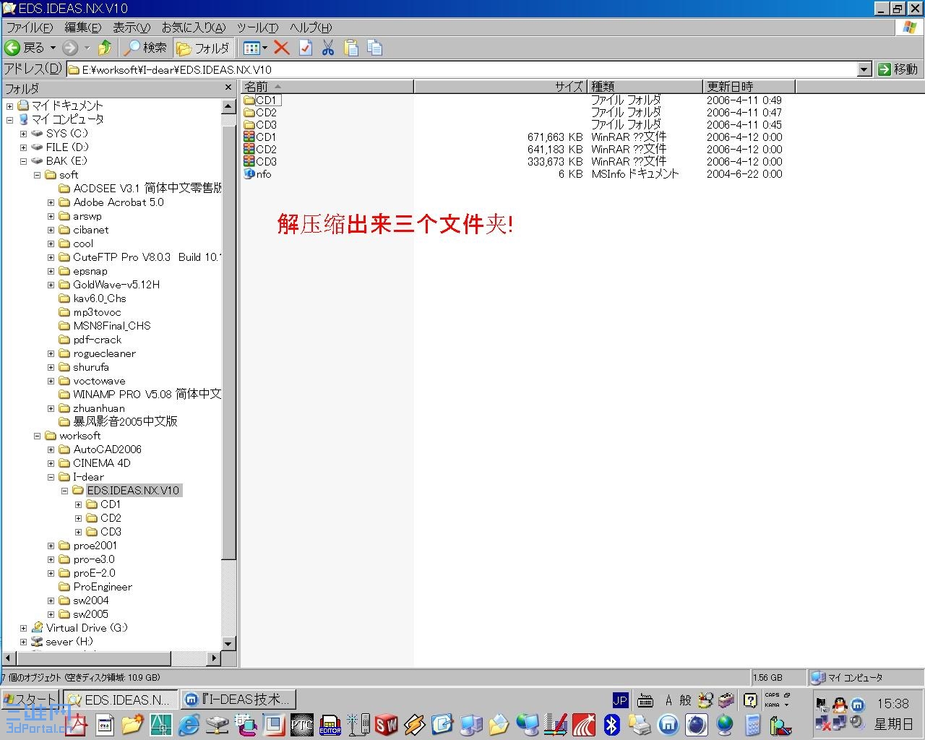Open the ファイル (File) menu
Screen dimensions: 925x740
pos(30,27)
